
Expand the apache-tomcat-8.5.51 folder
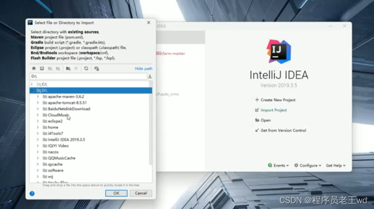(x=38, y=103)
